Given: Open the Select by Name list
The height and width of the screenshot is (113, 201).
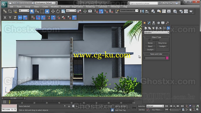Looking at the screenshot, I should click(x=37, y=11).
